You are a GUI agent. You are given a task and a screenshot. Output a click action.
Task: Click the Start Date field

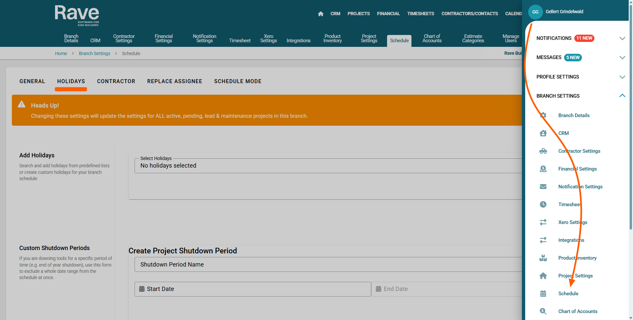click(x=253, y=289)
